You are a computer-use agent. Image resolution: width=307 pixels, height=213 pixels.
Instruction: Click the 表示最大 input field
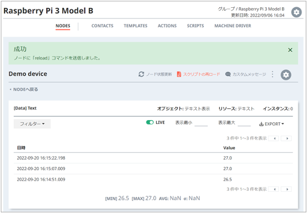coord(244,123)
